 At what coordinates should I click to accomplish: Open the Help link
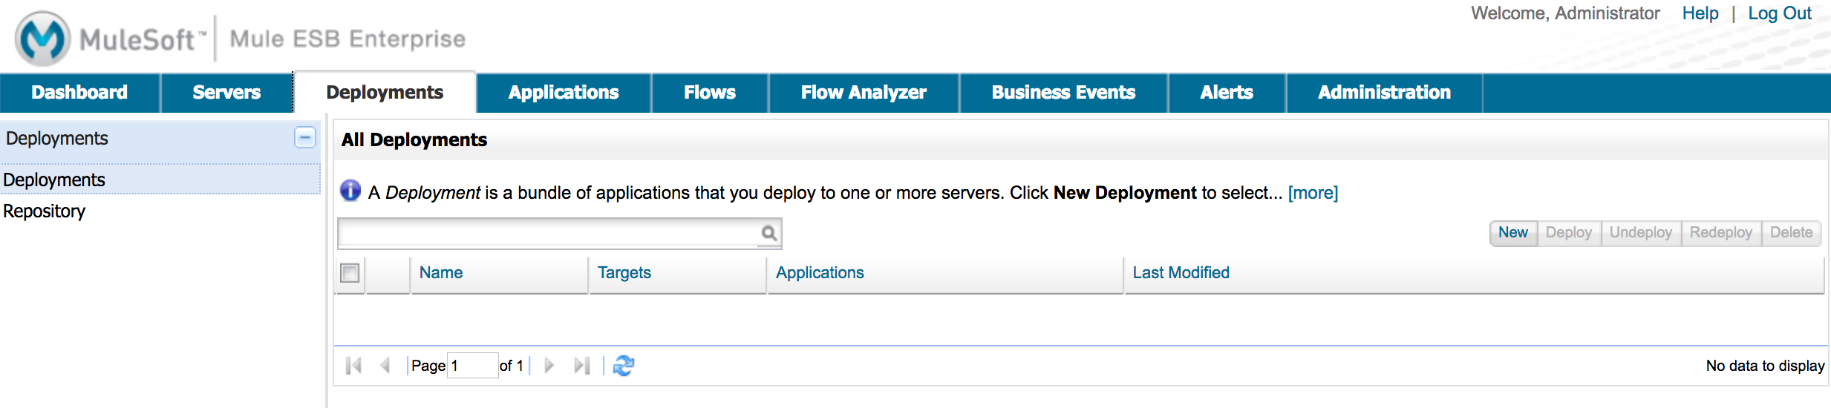(x=1700, y=13)
